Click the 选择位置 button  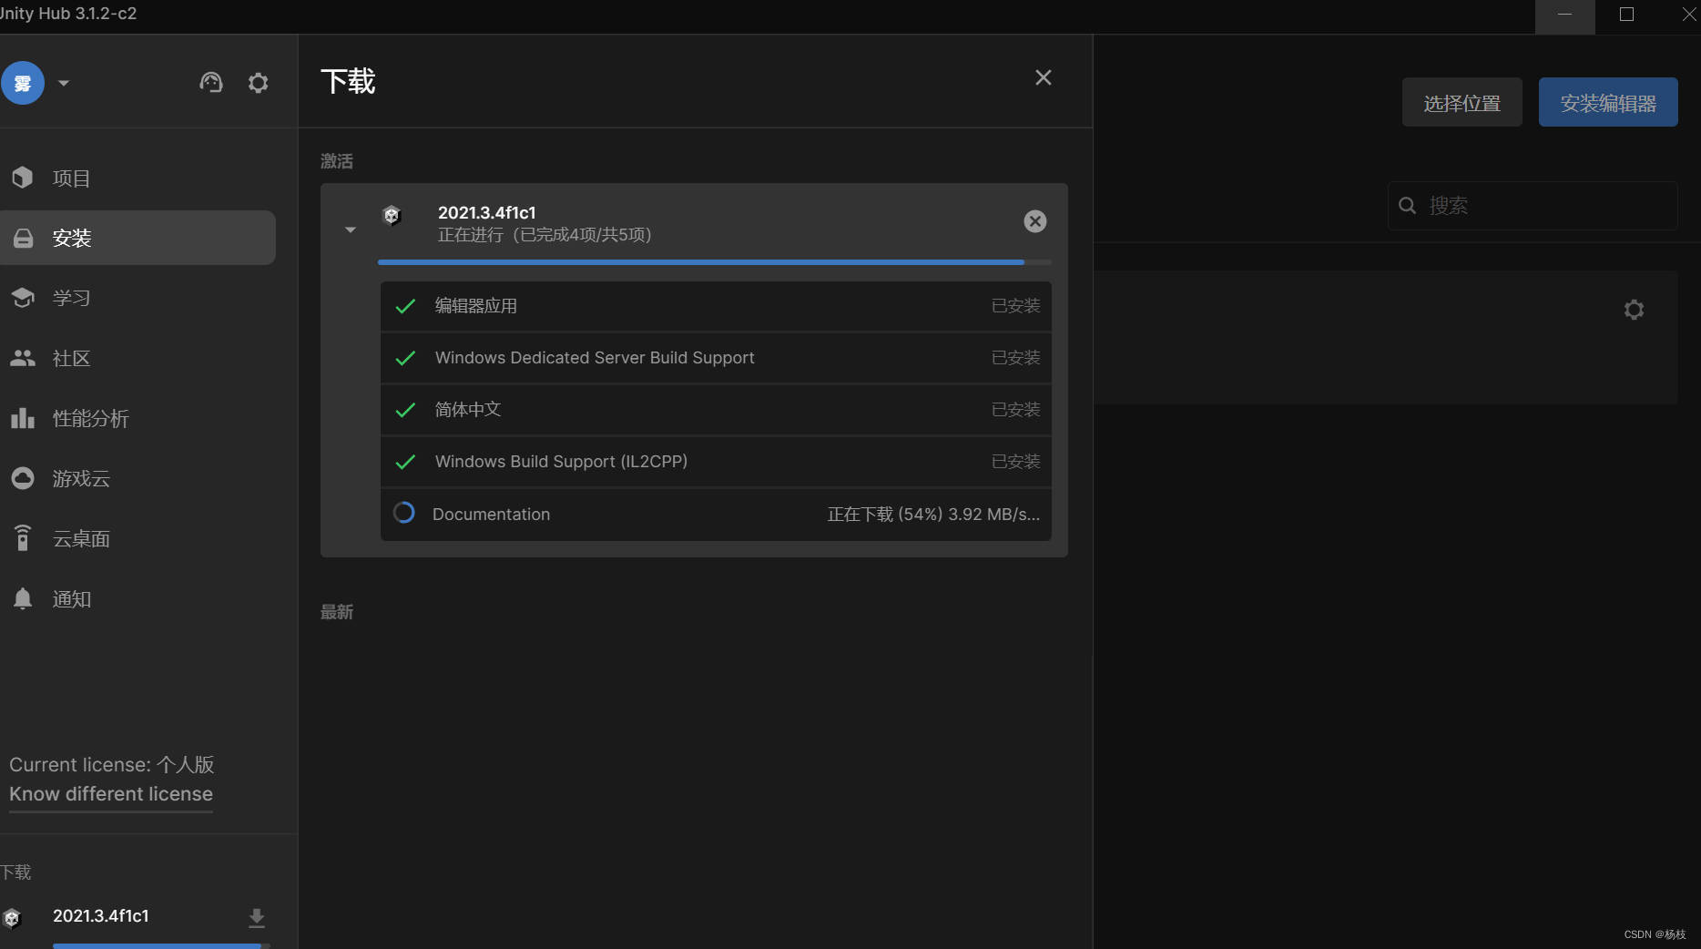pyautogui.click(x=1462, y=103)
